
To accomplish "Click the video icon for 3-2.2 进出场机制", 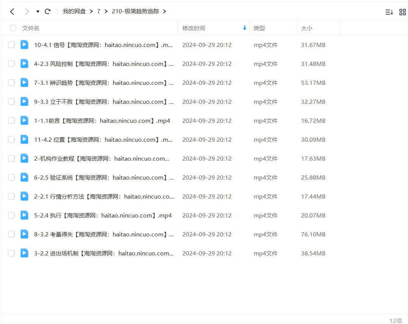I will 25,253.
